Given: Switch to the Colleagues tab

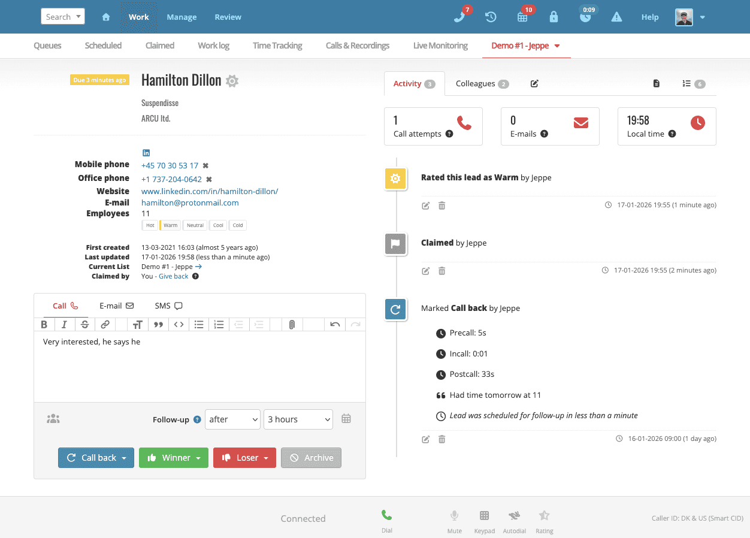Looking at the screenshot, I should click(x=477, y=83).
